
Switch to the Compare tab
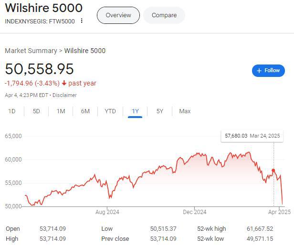click(x=164, y=15)
